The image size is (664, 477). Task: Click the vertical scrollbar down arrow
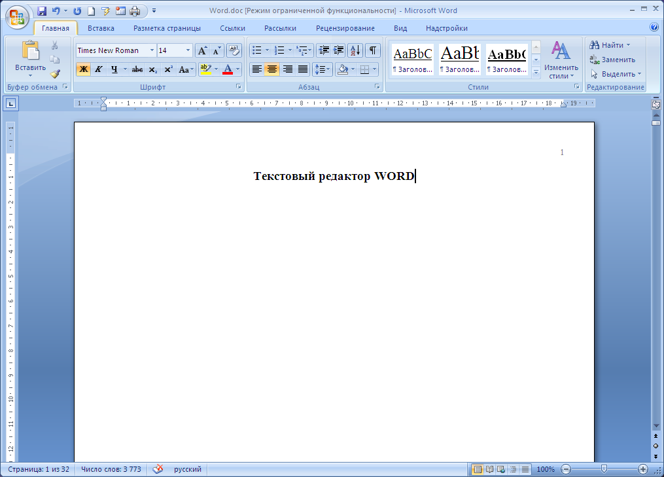click(x=656, y=425)
